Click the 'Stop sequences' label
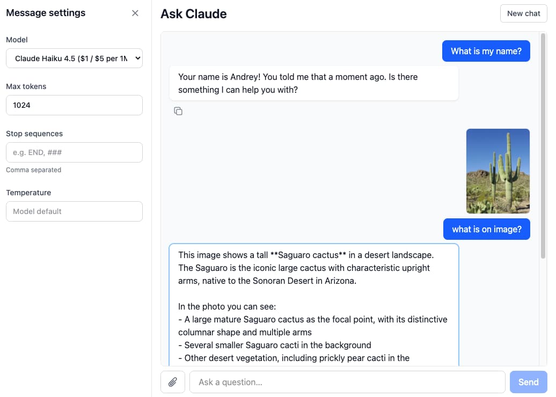556x397 pixels. tap(34, 134)
